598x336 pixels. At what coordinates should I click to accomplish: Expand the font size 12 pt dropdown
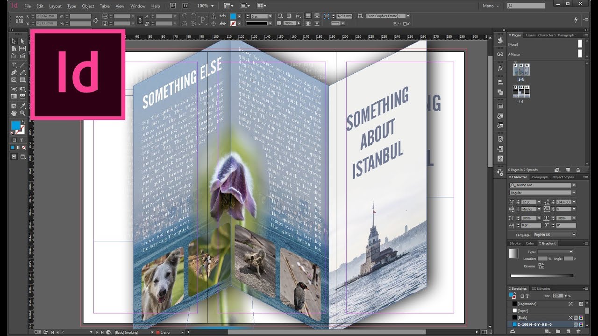tap(539, 202)
